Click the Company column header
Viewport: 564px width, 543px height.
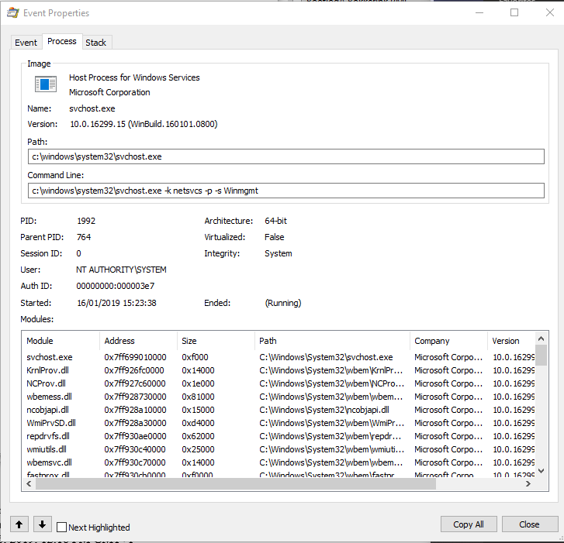click(x=448, y=341)
